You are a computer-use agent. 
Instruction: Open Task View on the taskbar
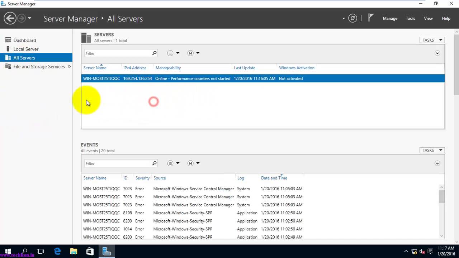(41, 252)
